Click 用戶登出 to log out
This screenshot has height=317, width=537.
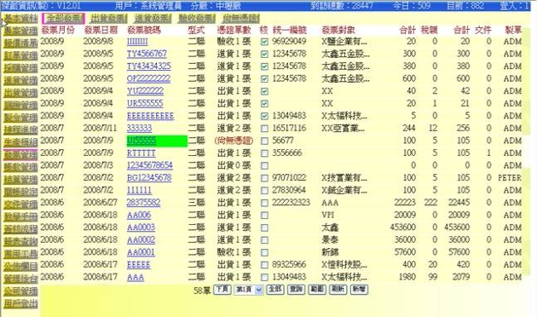pyautogui.click(x=21, y=303)
